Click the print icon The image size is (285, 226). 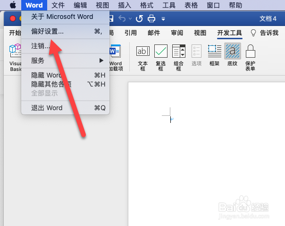(151, 18)
